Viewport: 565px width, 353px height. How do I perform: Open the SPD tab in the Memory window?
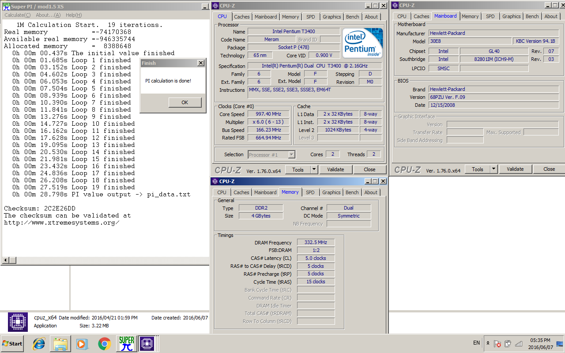click(x=310, y=192)
